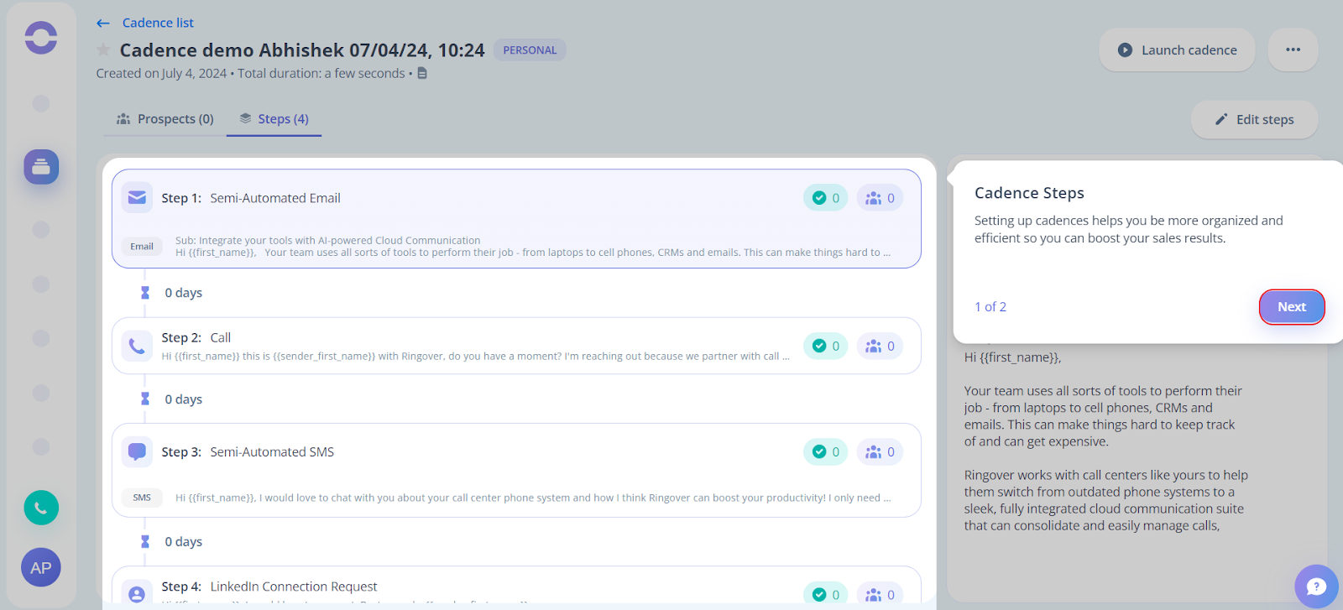Click Step 1 prospects count badge
This screenshot has height=610, width=1343.
tap(880, 198)
